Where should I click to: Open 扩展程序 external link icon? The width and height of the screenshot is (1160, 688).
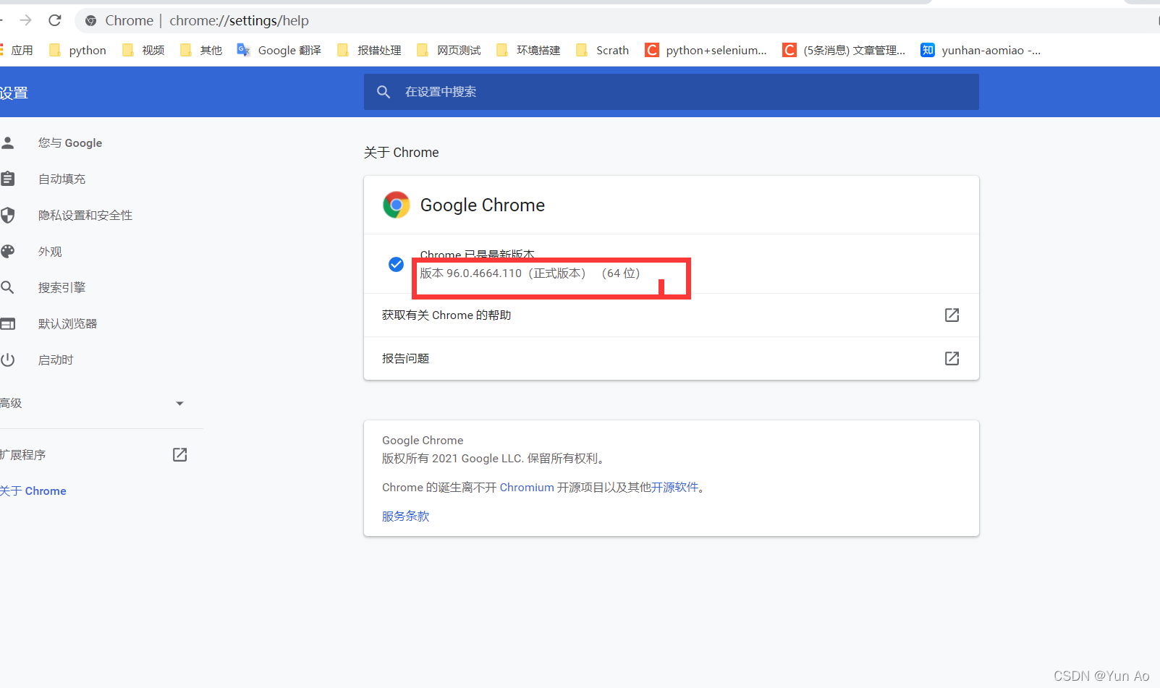[179, 454]
